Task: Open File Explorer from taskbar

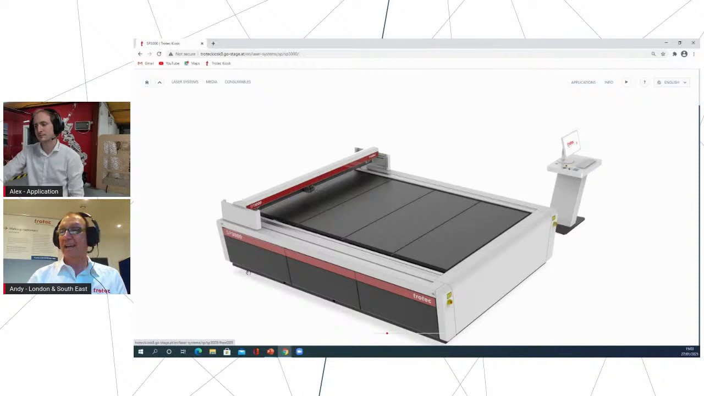Action: click(x=212, y=351)
